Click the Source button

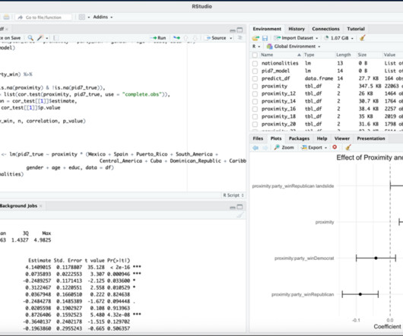pyautogui.click(x=216, y=38)
